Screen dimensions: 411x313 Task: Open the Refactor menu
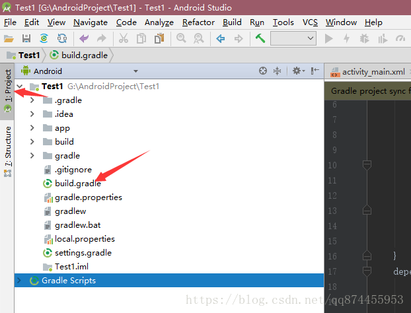coord(198,22)
